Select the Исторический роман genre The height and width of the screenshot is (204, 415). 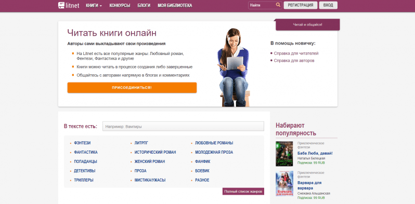pyautogui.click(x=155, y=152)
